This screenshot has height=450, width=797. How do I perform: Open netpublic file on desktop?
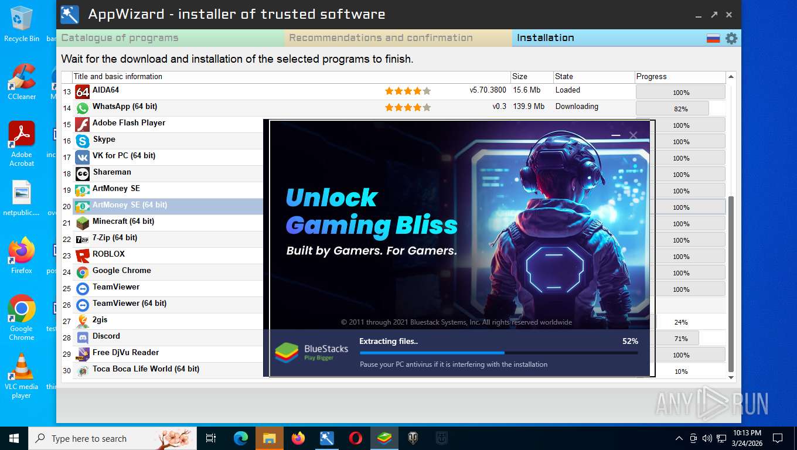22,199
